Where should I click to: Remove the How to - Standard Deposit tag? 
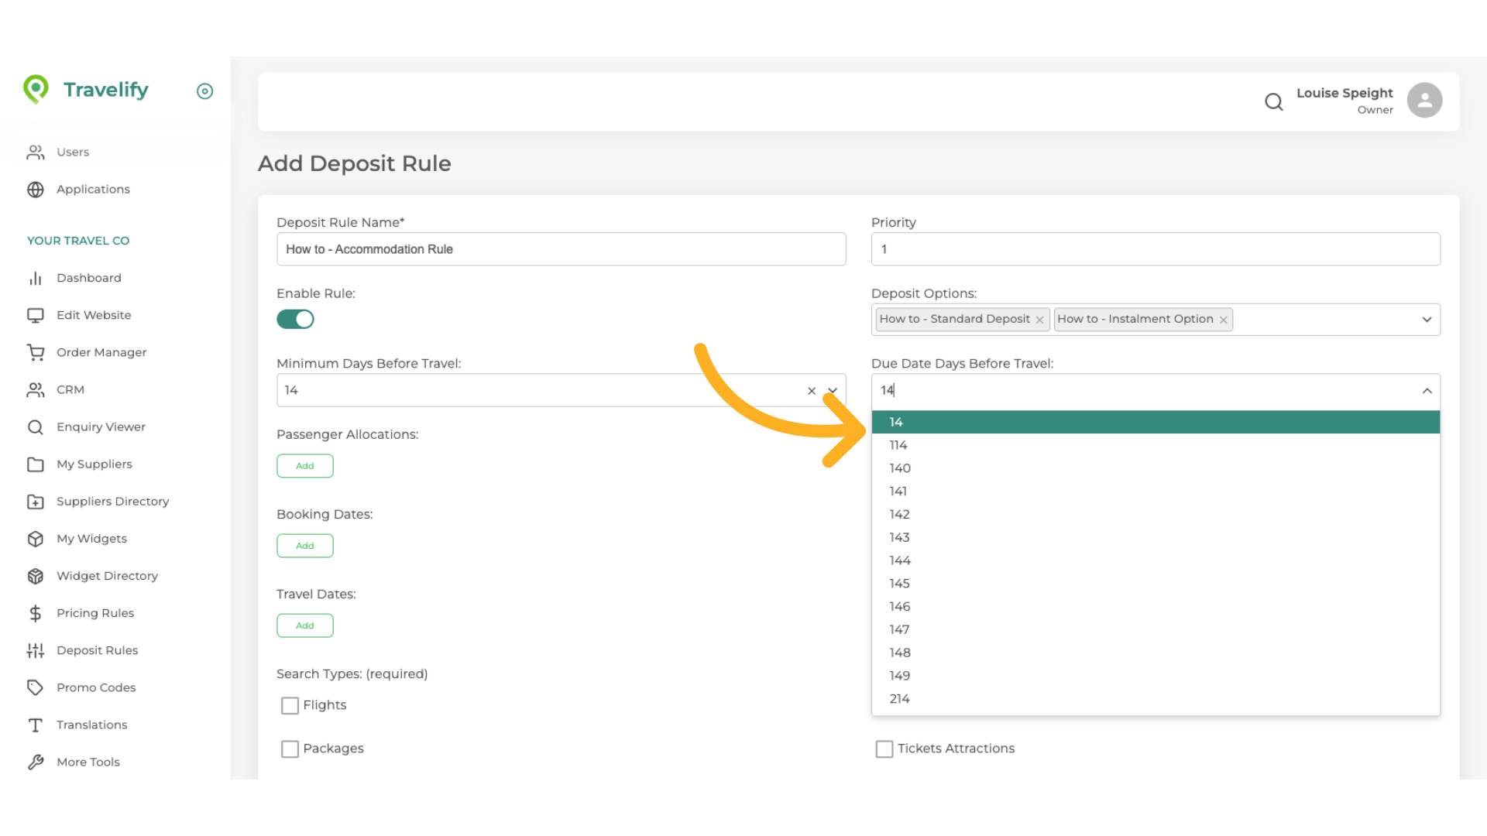tap(1039, 319)
